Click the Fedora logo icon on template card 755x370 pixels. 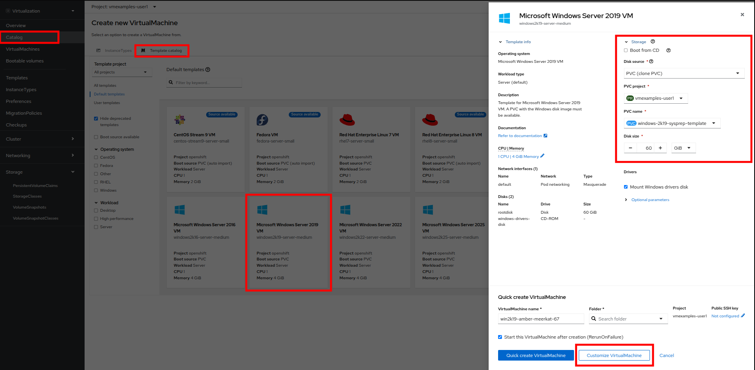click(x=262, y=120)
